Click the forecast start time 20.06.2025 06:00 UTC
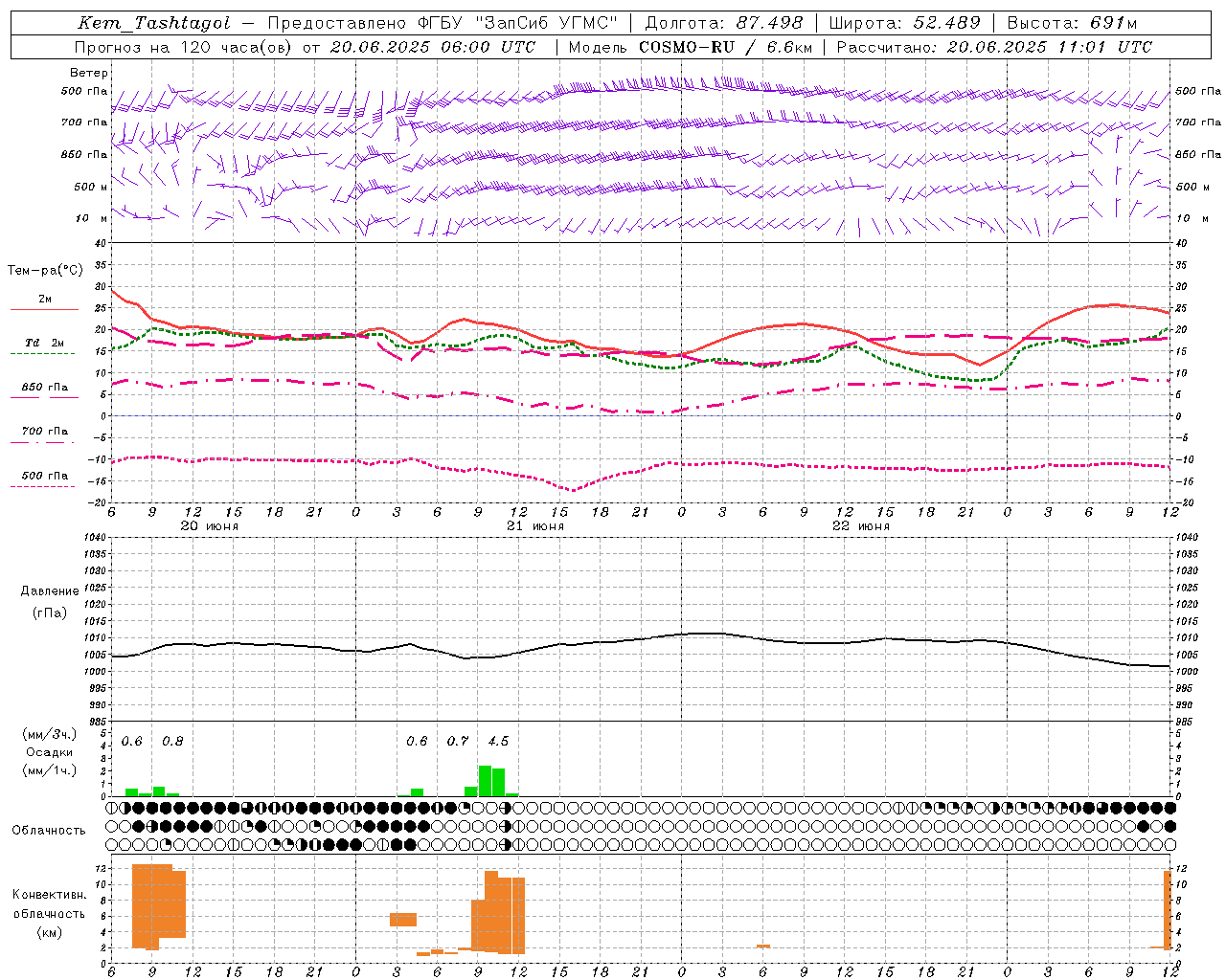The image size is (1226, 980). coord(433,47)
